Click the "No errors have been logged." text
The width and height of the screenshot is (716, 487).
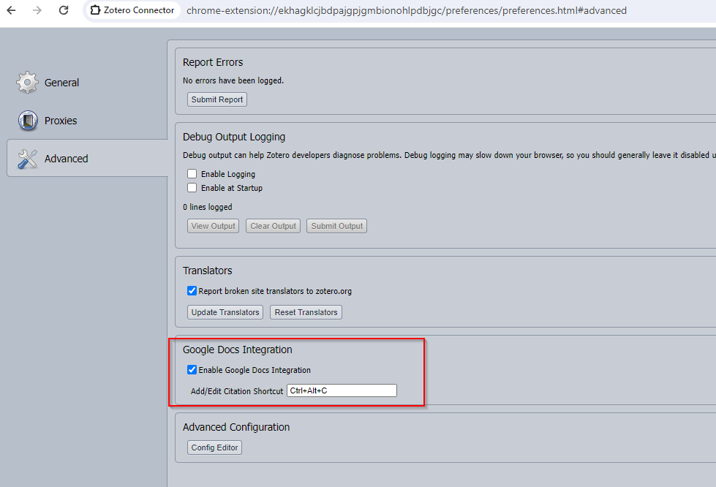click(x=233, y=80)
